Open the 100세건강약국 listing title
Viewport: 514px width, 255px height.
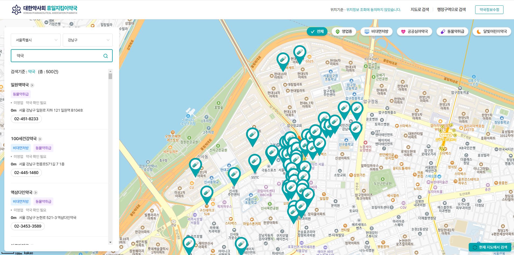tap(24, 139)
